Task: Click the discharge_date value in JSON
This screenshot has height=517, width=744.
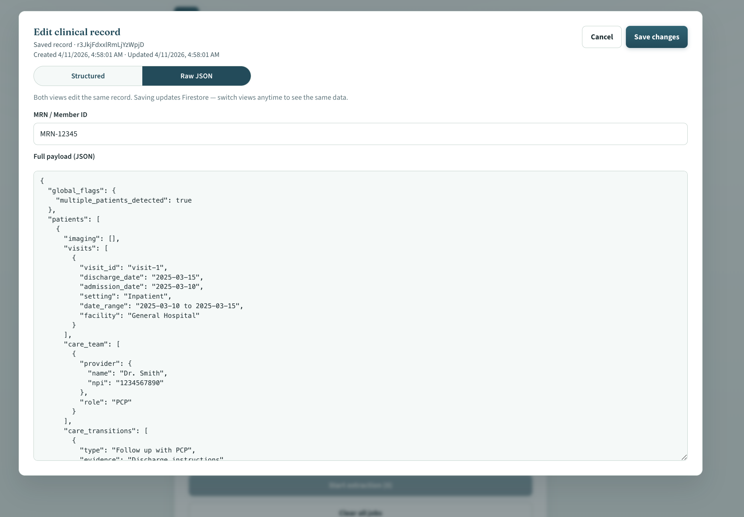Action: point(175,277)
